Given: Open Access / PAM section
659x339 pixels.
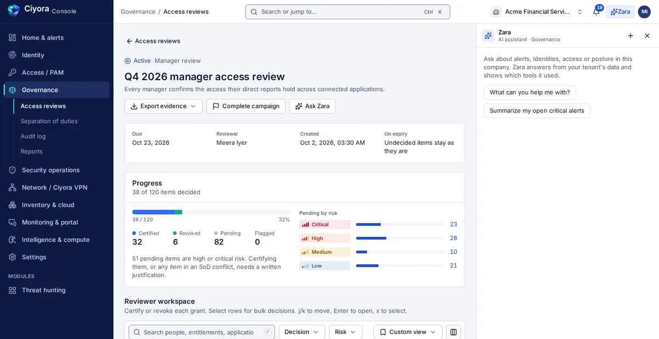Looking at the screenshot, I should [57, 73].
